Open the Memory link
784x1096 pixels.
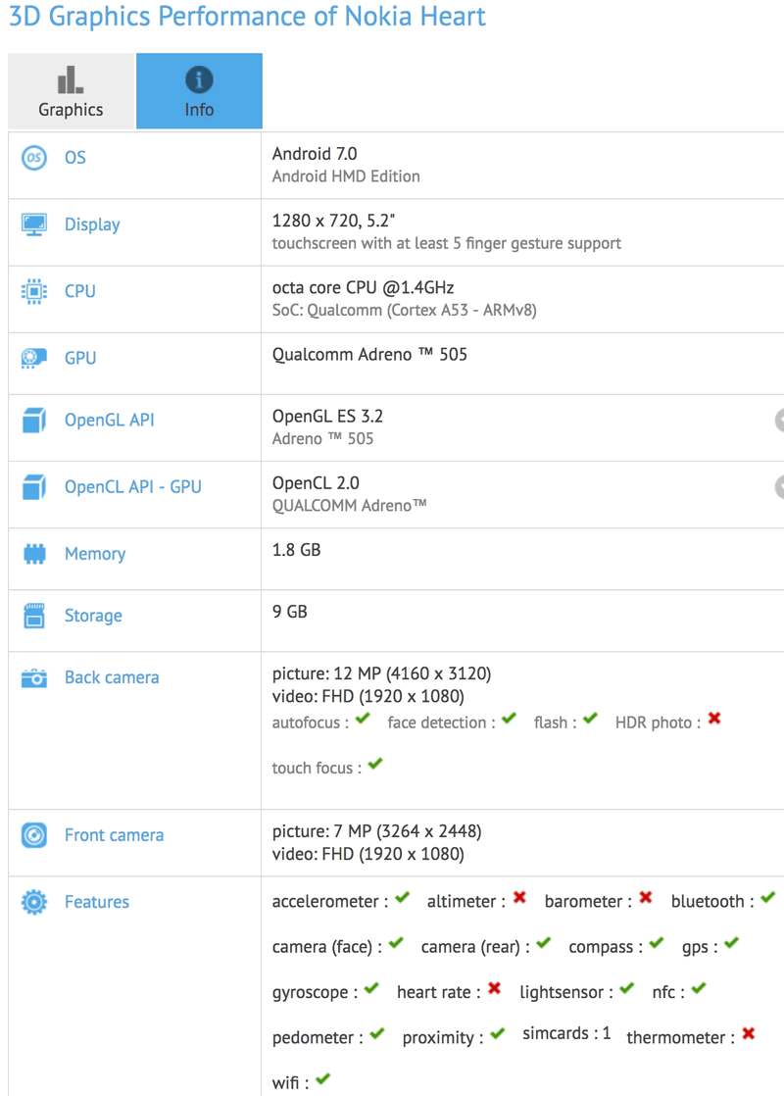(x=95, y=554)
